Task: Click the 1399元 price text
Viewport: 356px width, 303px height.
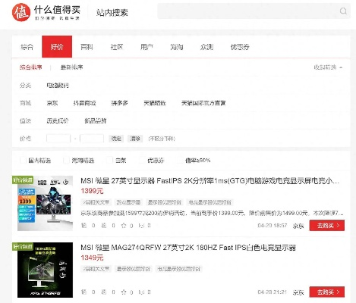Action: [92, 191]
